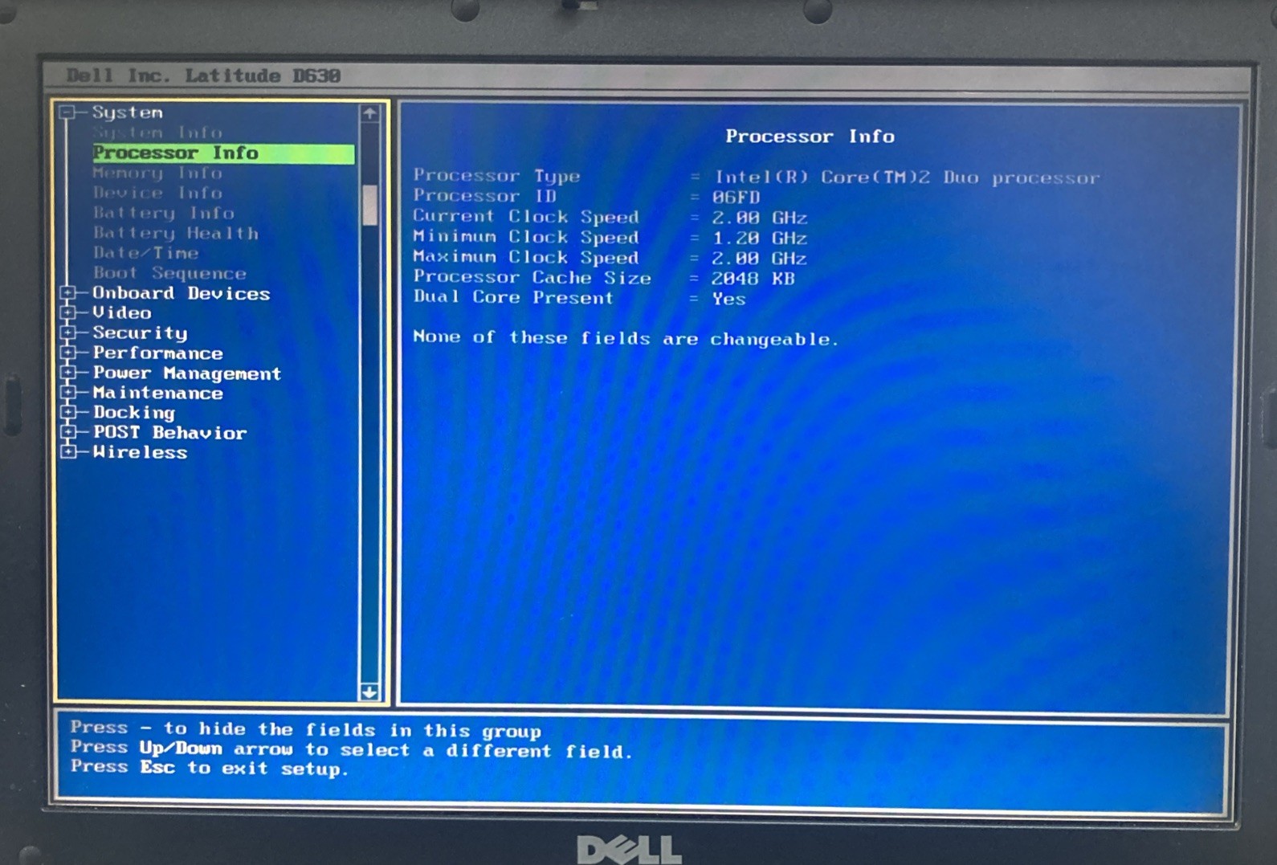Screen dimensions: 1277x865
Task: Expand the Performance group
Action: pyautogui.click(x=68, y=353)
